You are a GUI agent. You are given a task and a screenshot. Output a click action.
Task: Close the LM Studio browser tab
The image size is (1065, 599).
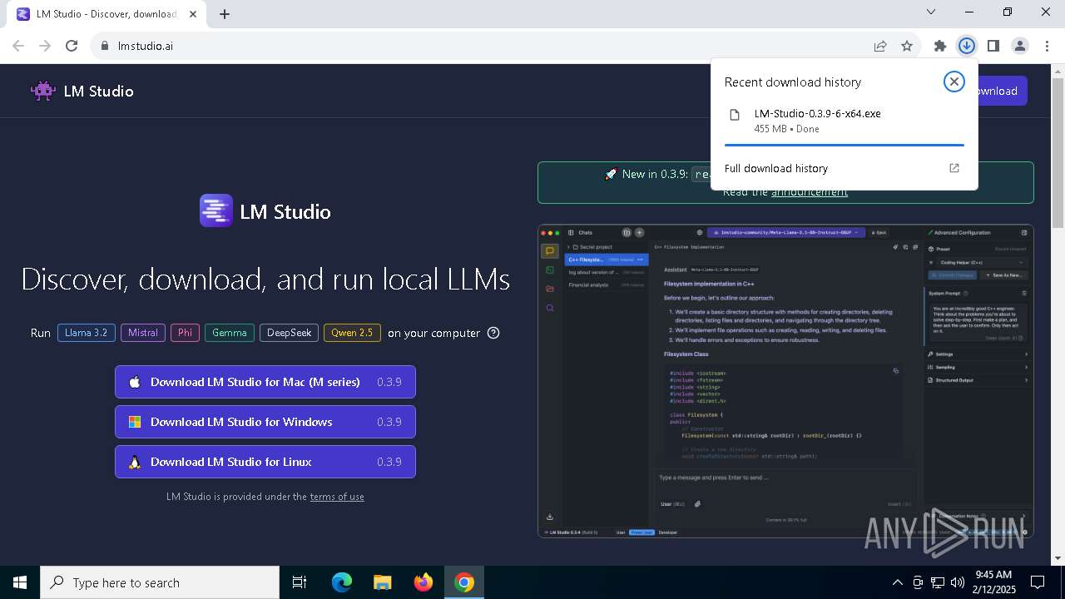pos(191,14)
